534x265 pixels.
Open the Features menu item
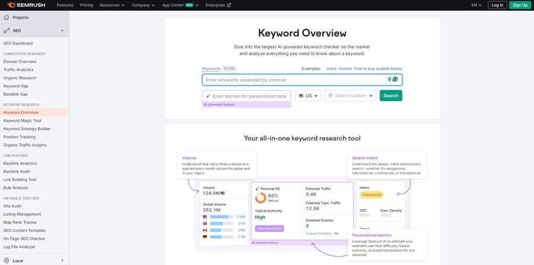(x=65, y=5)
